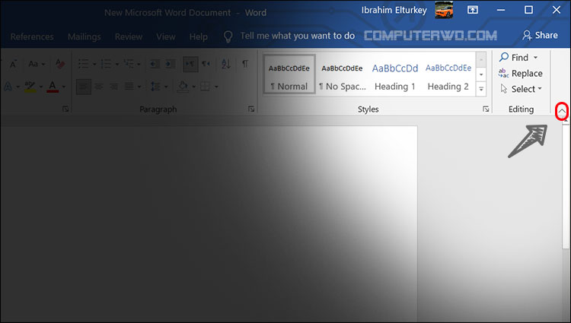This screenshot has width=571, height=323.
Task: Expand the Numbering dropdown arrow
Action: [x=117, y=65]
